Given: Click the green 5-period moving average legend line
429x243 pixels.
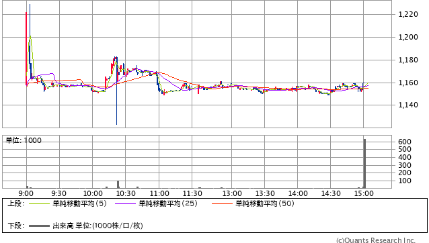Looking at the screenshot, I should [39, 203].
